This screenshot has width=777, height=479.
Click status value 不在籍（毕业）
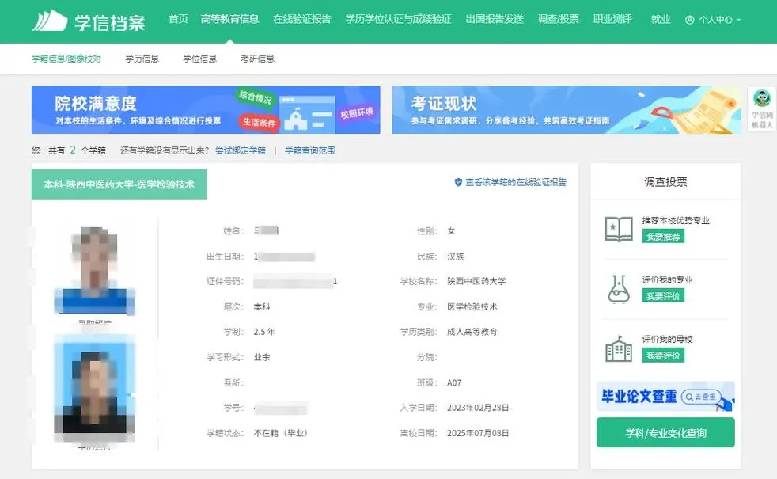pos(280,433)
